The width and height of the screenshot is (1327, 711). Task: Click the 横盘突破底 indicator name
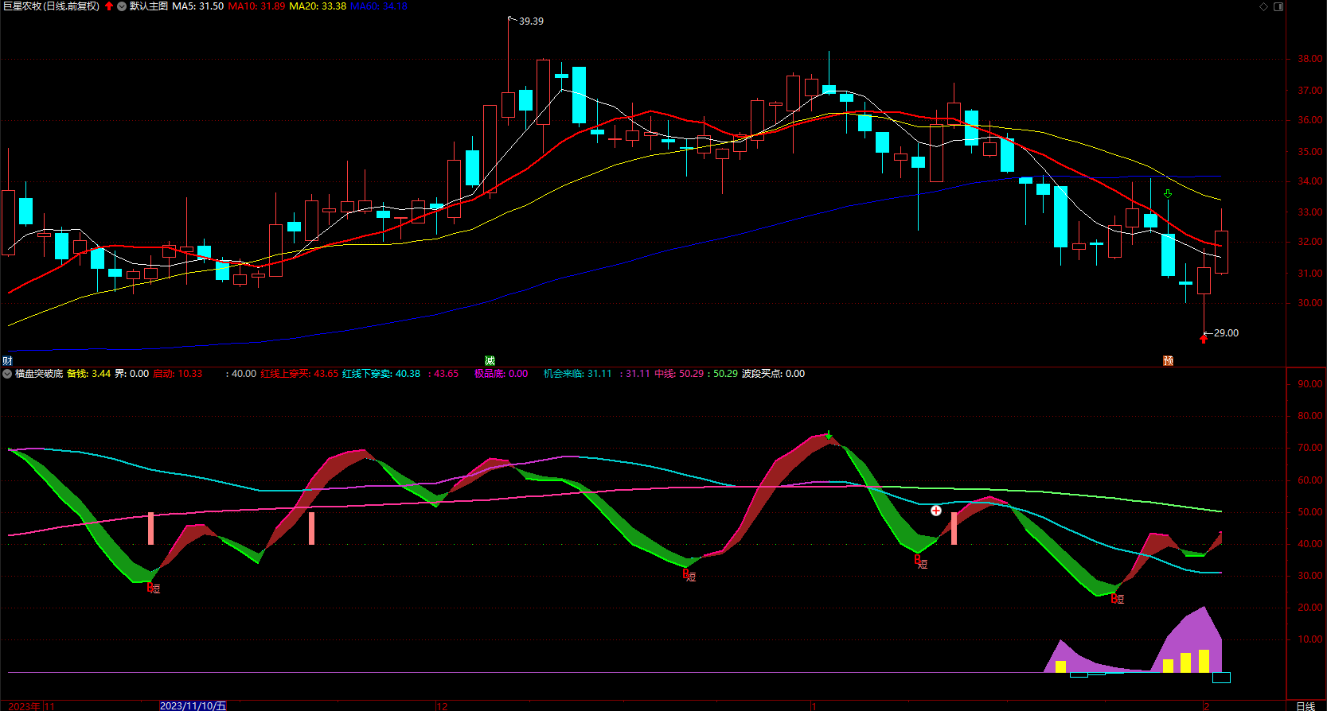point(39,374)
